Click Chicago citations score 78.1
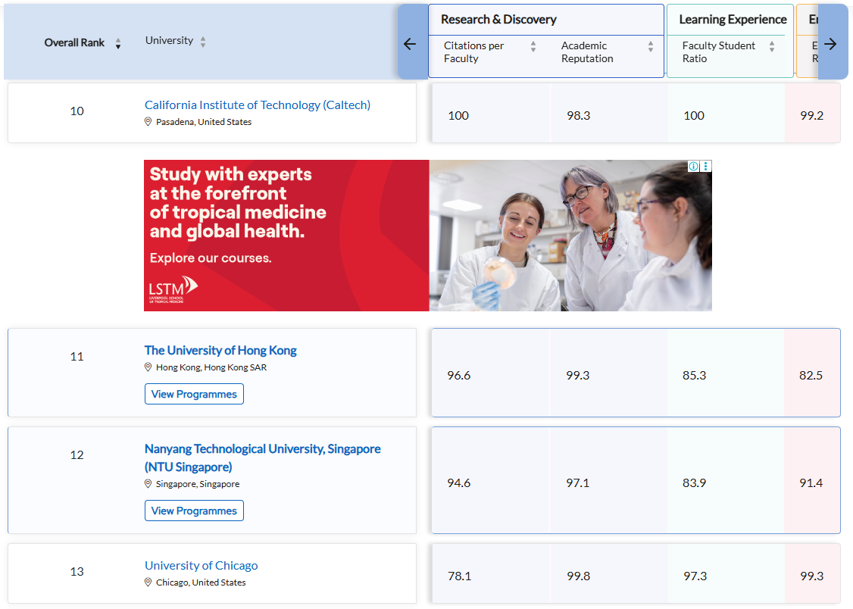 (460, 576)
